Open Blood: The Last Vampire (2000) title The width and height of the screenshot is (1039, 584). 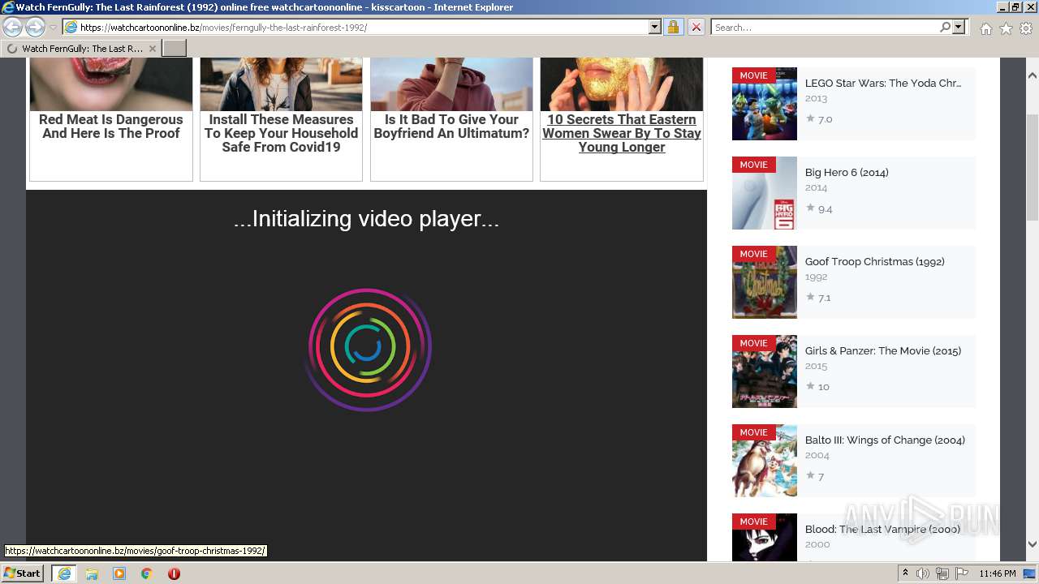(x=882, y=529)
